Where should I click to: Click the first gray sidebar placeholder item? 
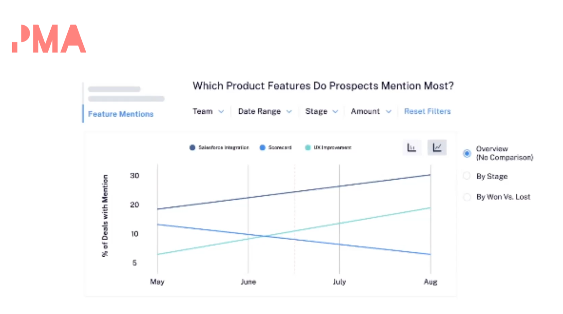[114, 89]
